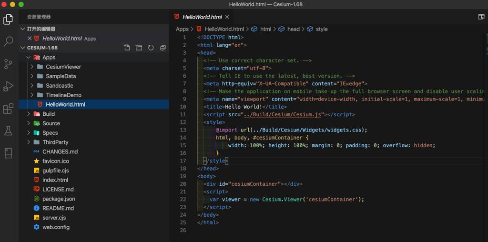
Task: Click the macOS green zoom window button
Action: pyautogui.click(x=21, y=4)
